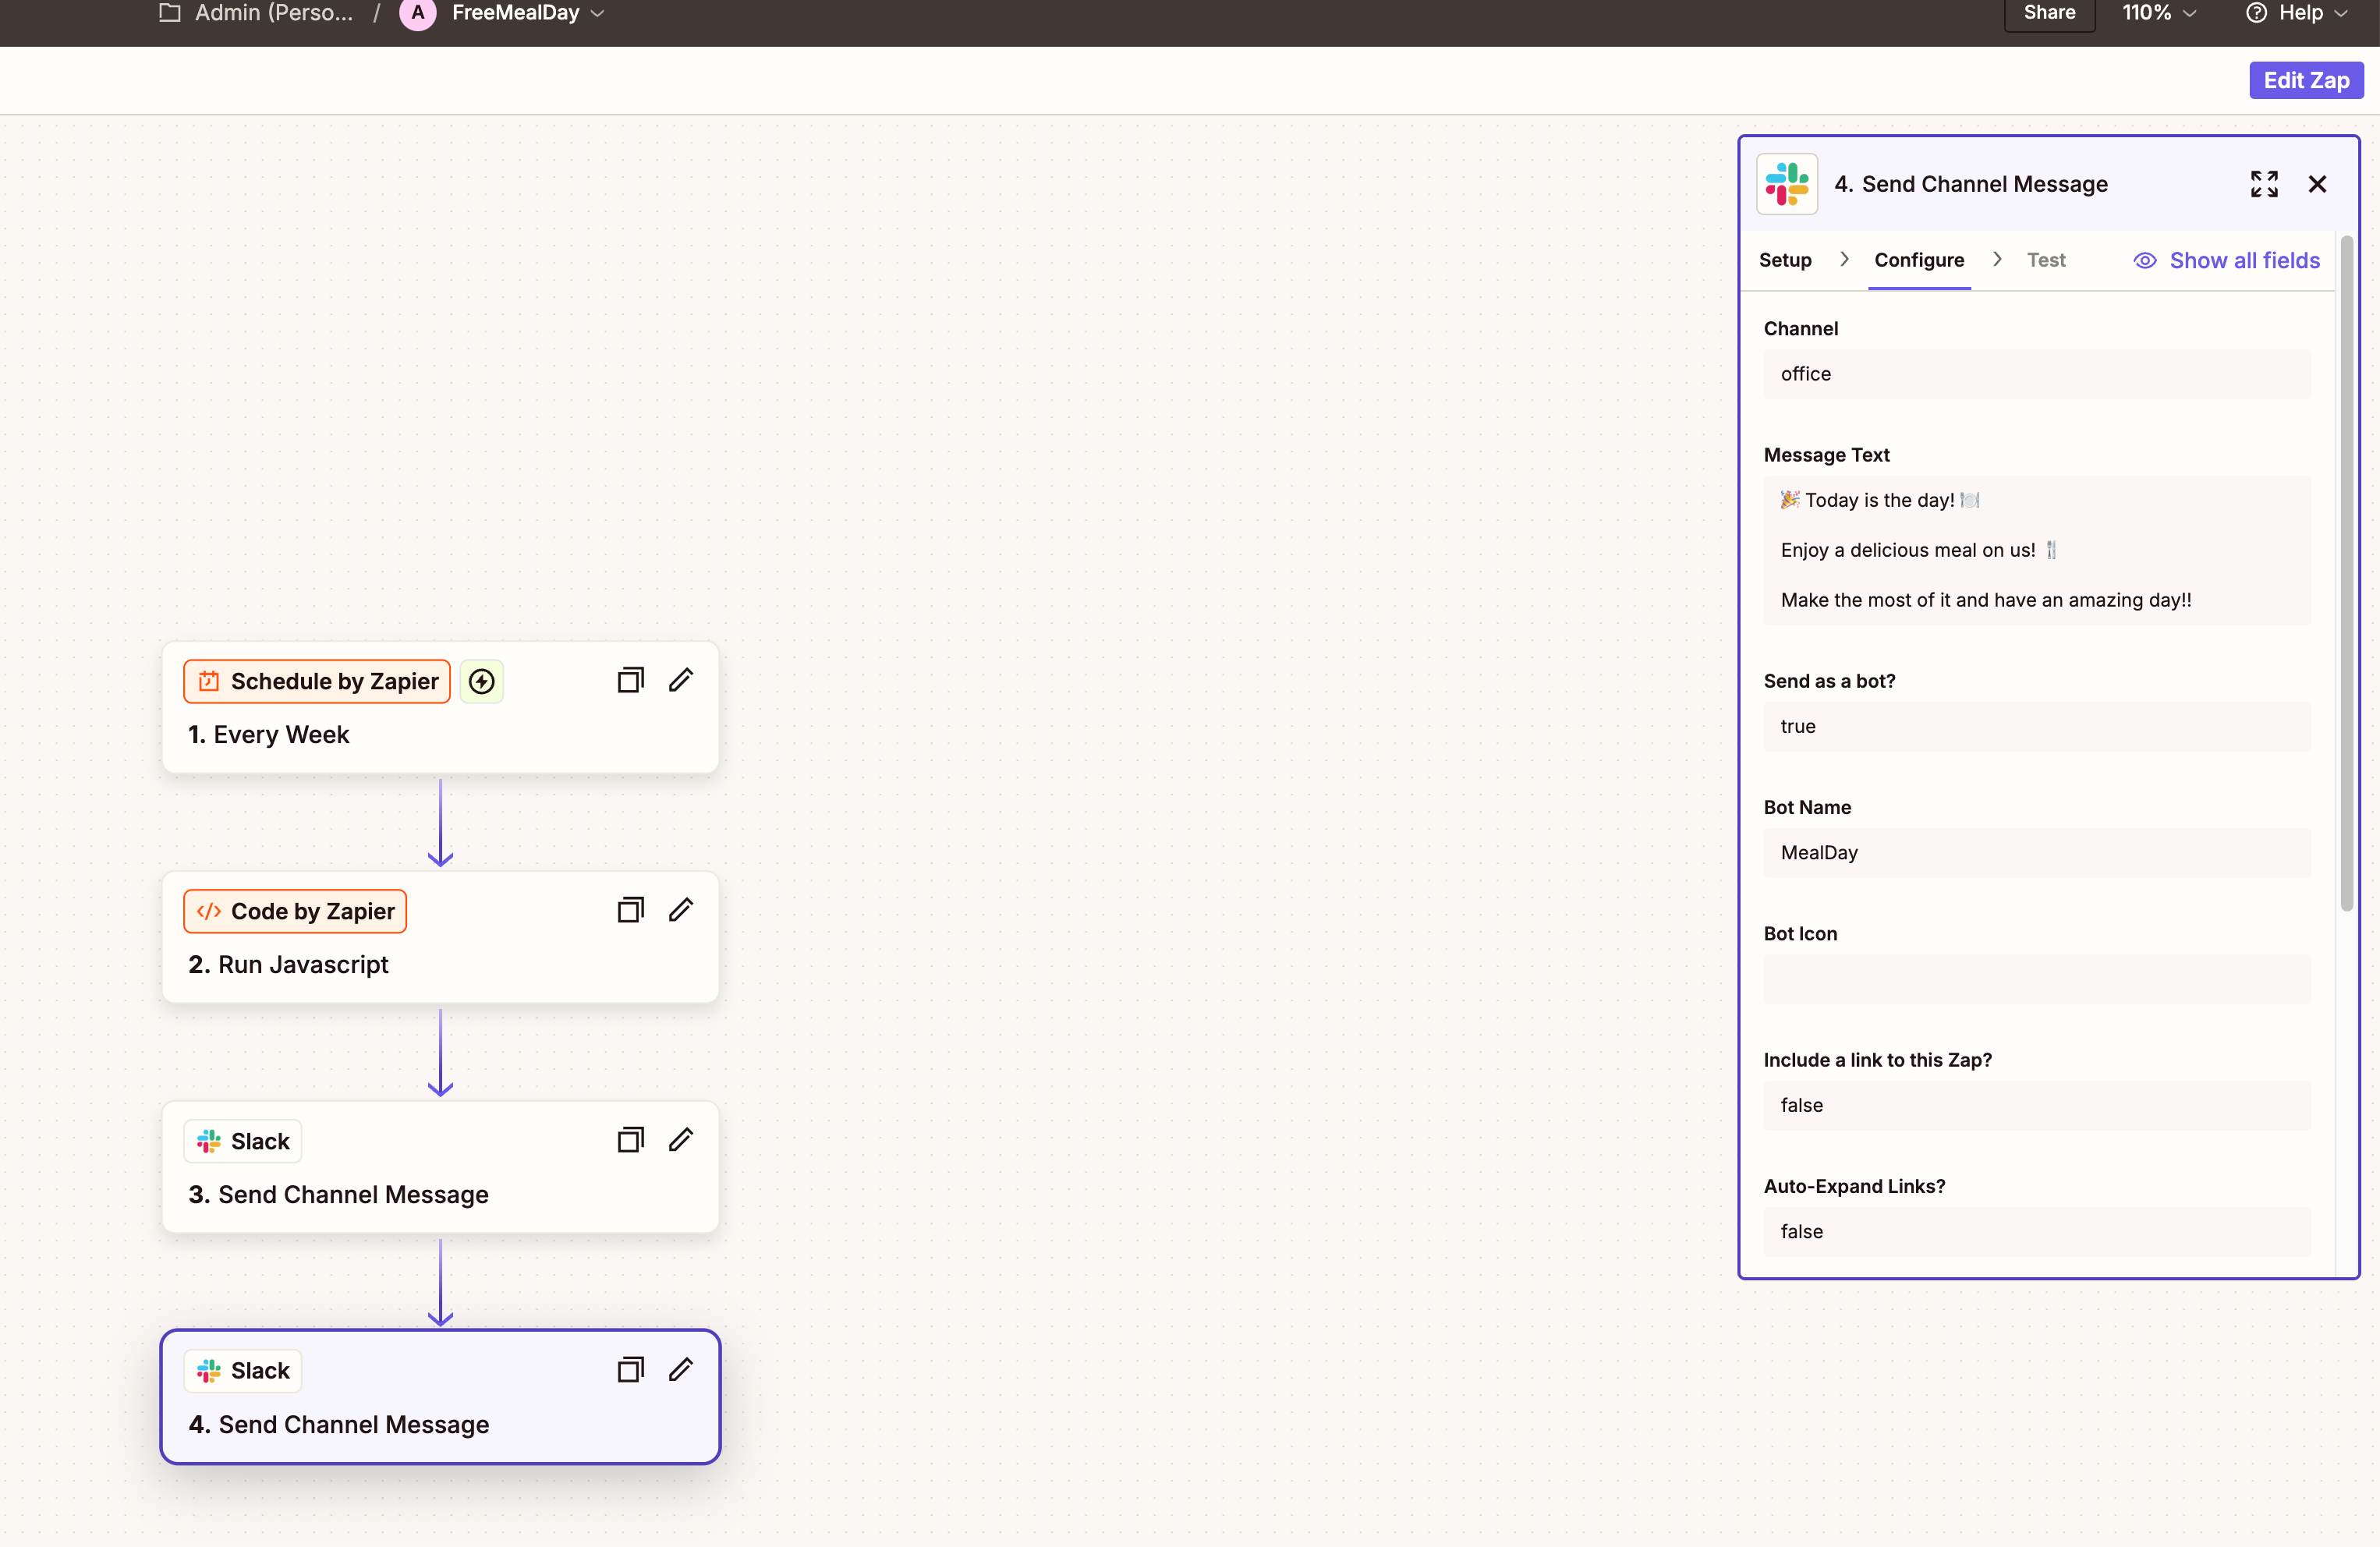The height and width of the screenshot is (1547, 2380).
Task: Click the Code by Zapier app badge
Action: [295, 911]
